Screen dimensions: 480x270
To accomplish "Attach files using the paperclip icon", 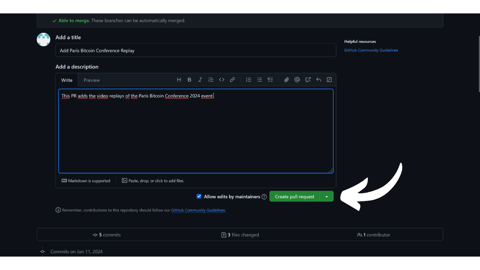I will tap(286, 80).
